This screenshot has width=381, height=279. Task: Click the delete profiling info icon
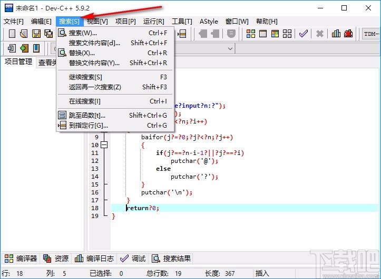pos(348,34)
